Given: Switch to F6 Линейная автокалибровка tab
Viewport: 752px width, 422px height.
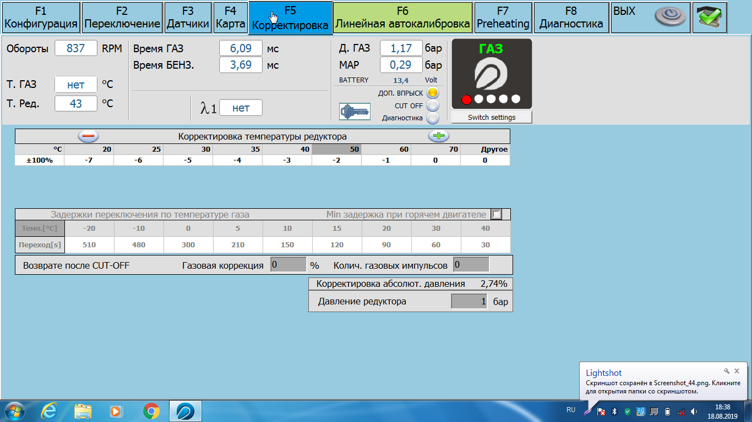Looking at the screenshot, I should click(402, 18).
